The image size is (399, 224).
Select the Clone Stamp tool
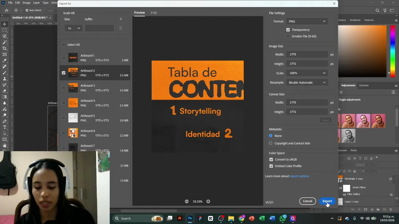[5, 79]
